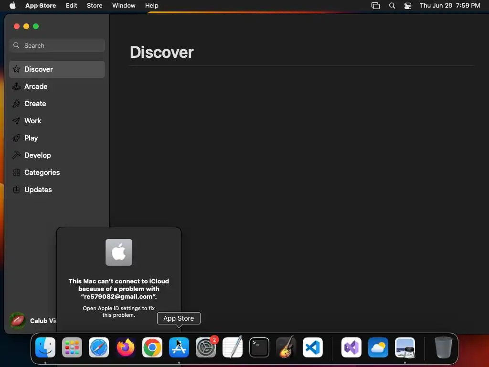489x367 pixels.
Task: Click the Develop hammer icon
Action: 16,155
